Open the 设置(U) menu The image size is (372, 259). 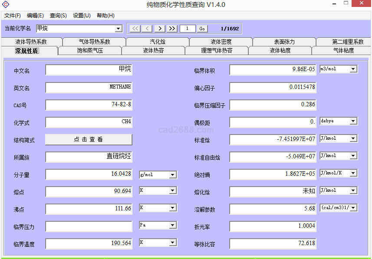[82, 16]
